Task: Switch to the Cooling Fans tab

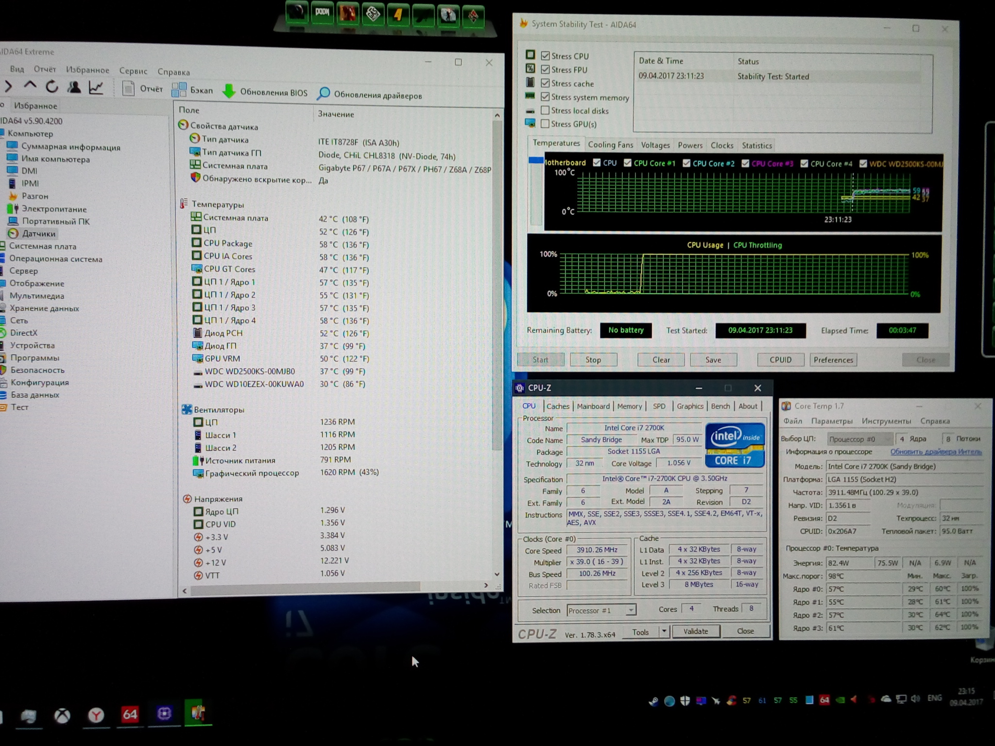Action: (610, 145)
